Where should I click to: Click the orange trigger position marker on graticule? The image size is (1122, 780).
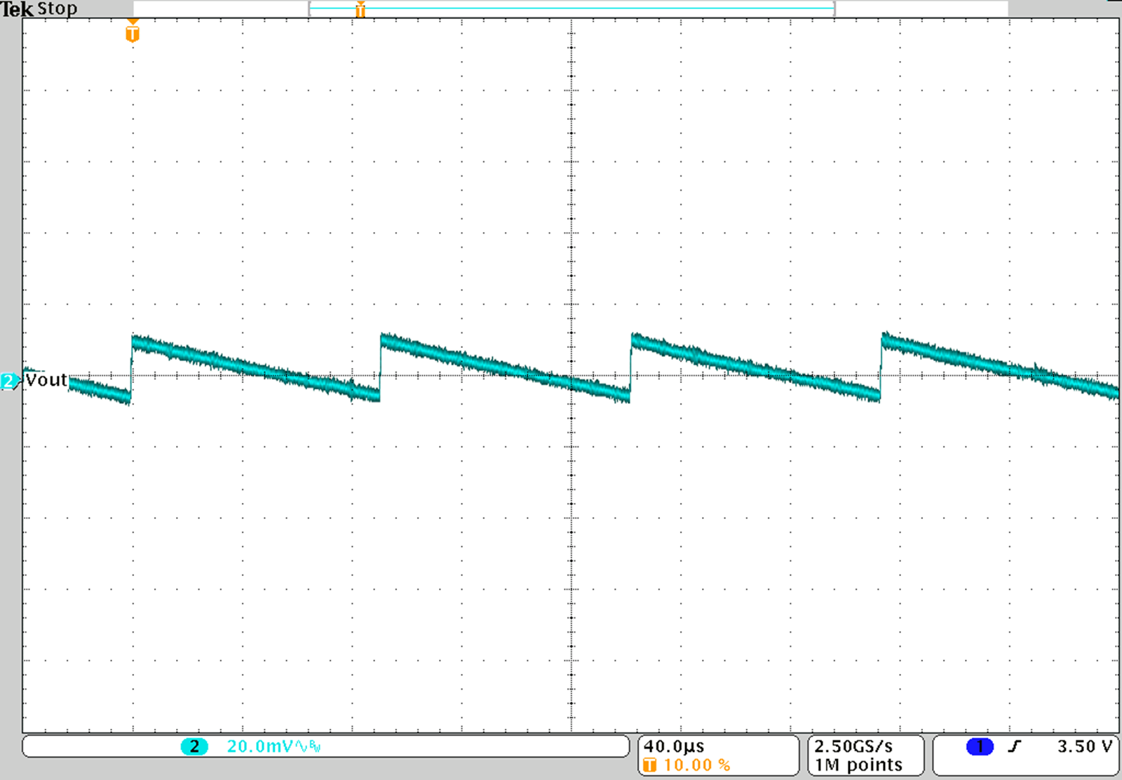tap(132, 32)
